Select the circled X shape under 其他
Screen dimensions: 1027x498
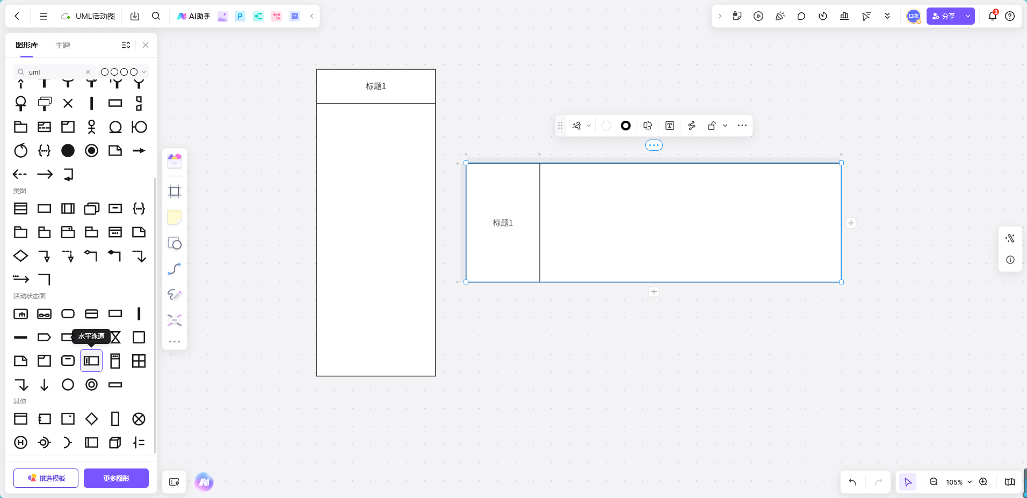[x=139, y=419]
